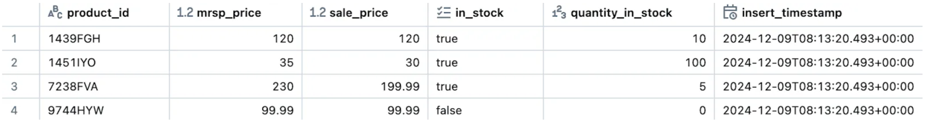Click the integer type icon beside quantity_in_stock
This screenshot has width=927, height=125.
[559, 13]
